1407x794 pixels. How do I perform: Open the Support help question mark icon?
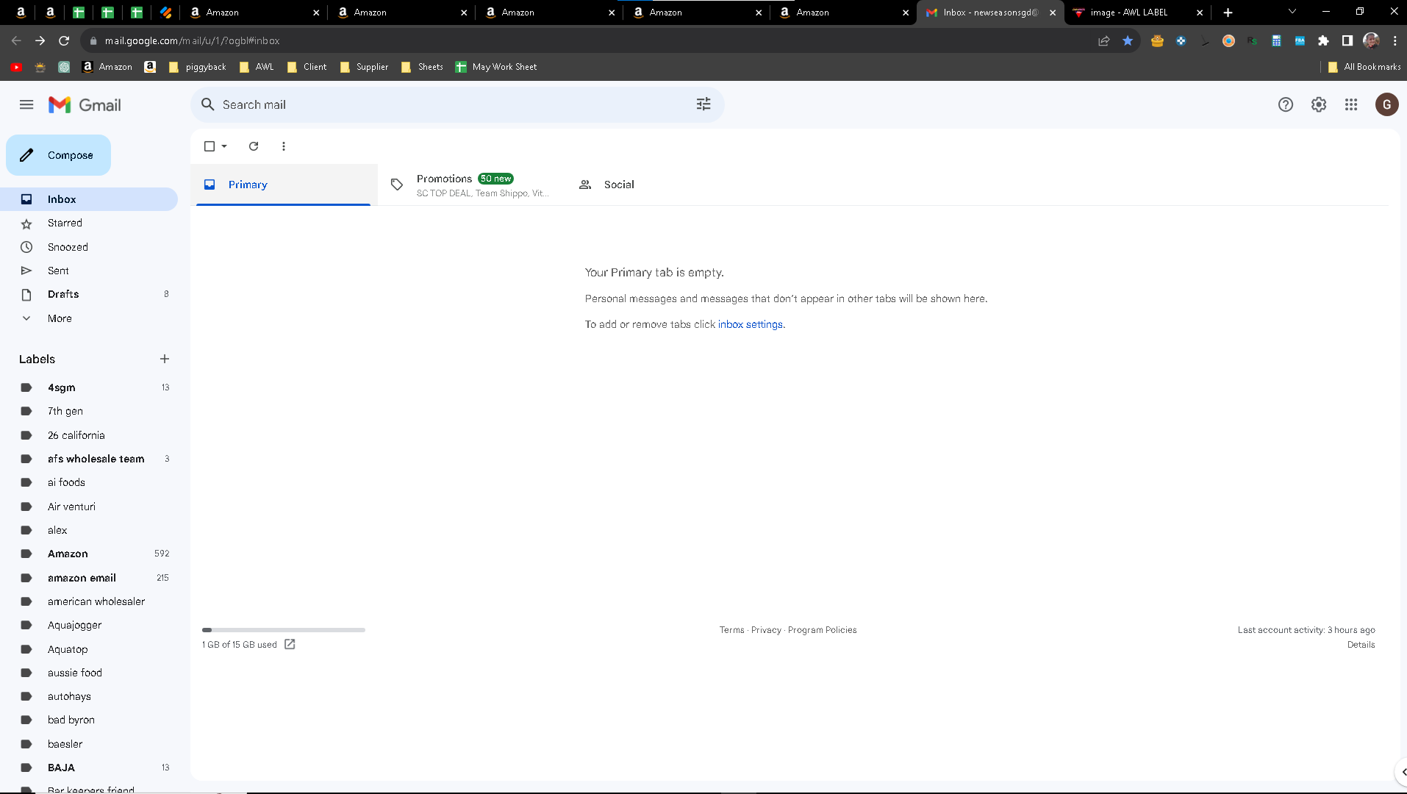[x=1285, y=104]
